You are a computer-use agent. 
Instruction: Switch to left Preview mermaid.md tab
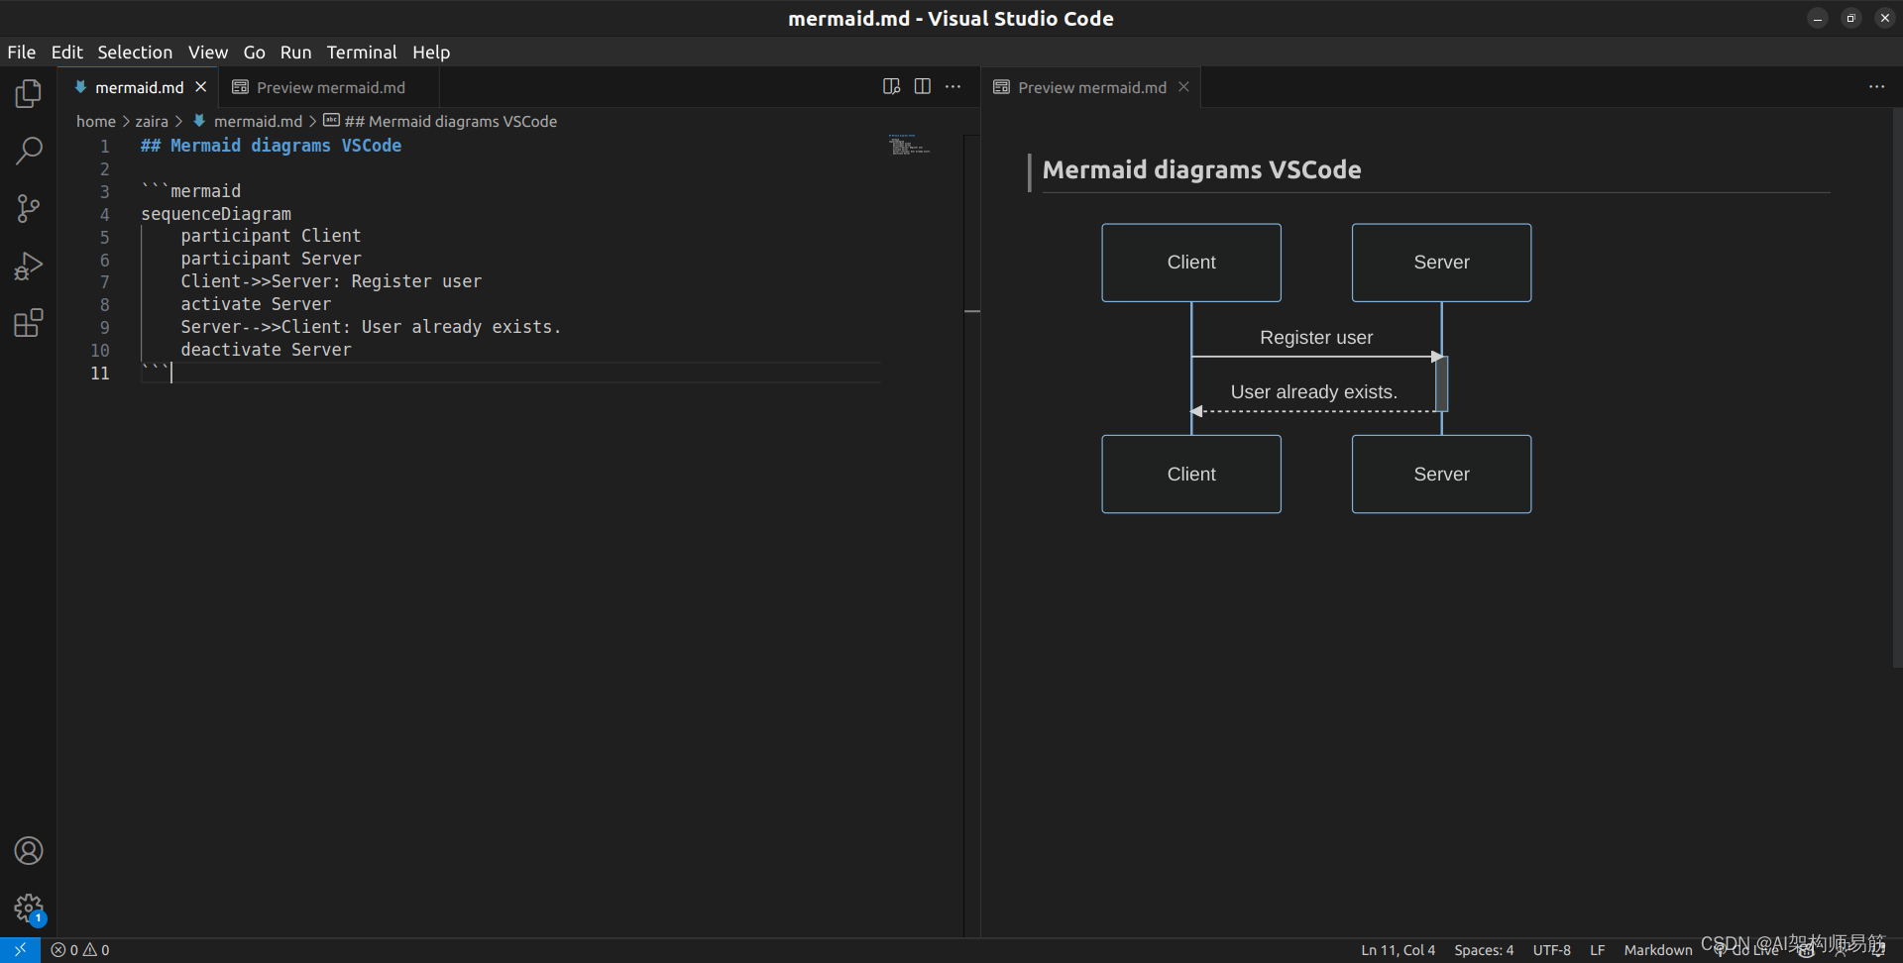[x=330, y=87]
